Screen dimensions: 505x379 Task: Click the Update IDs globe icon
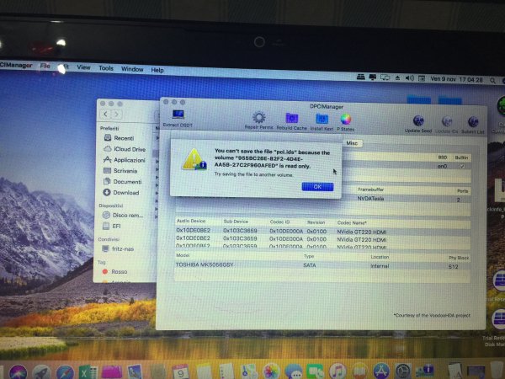447,122
